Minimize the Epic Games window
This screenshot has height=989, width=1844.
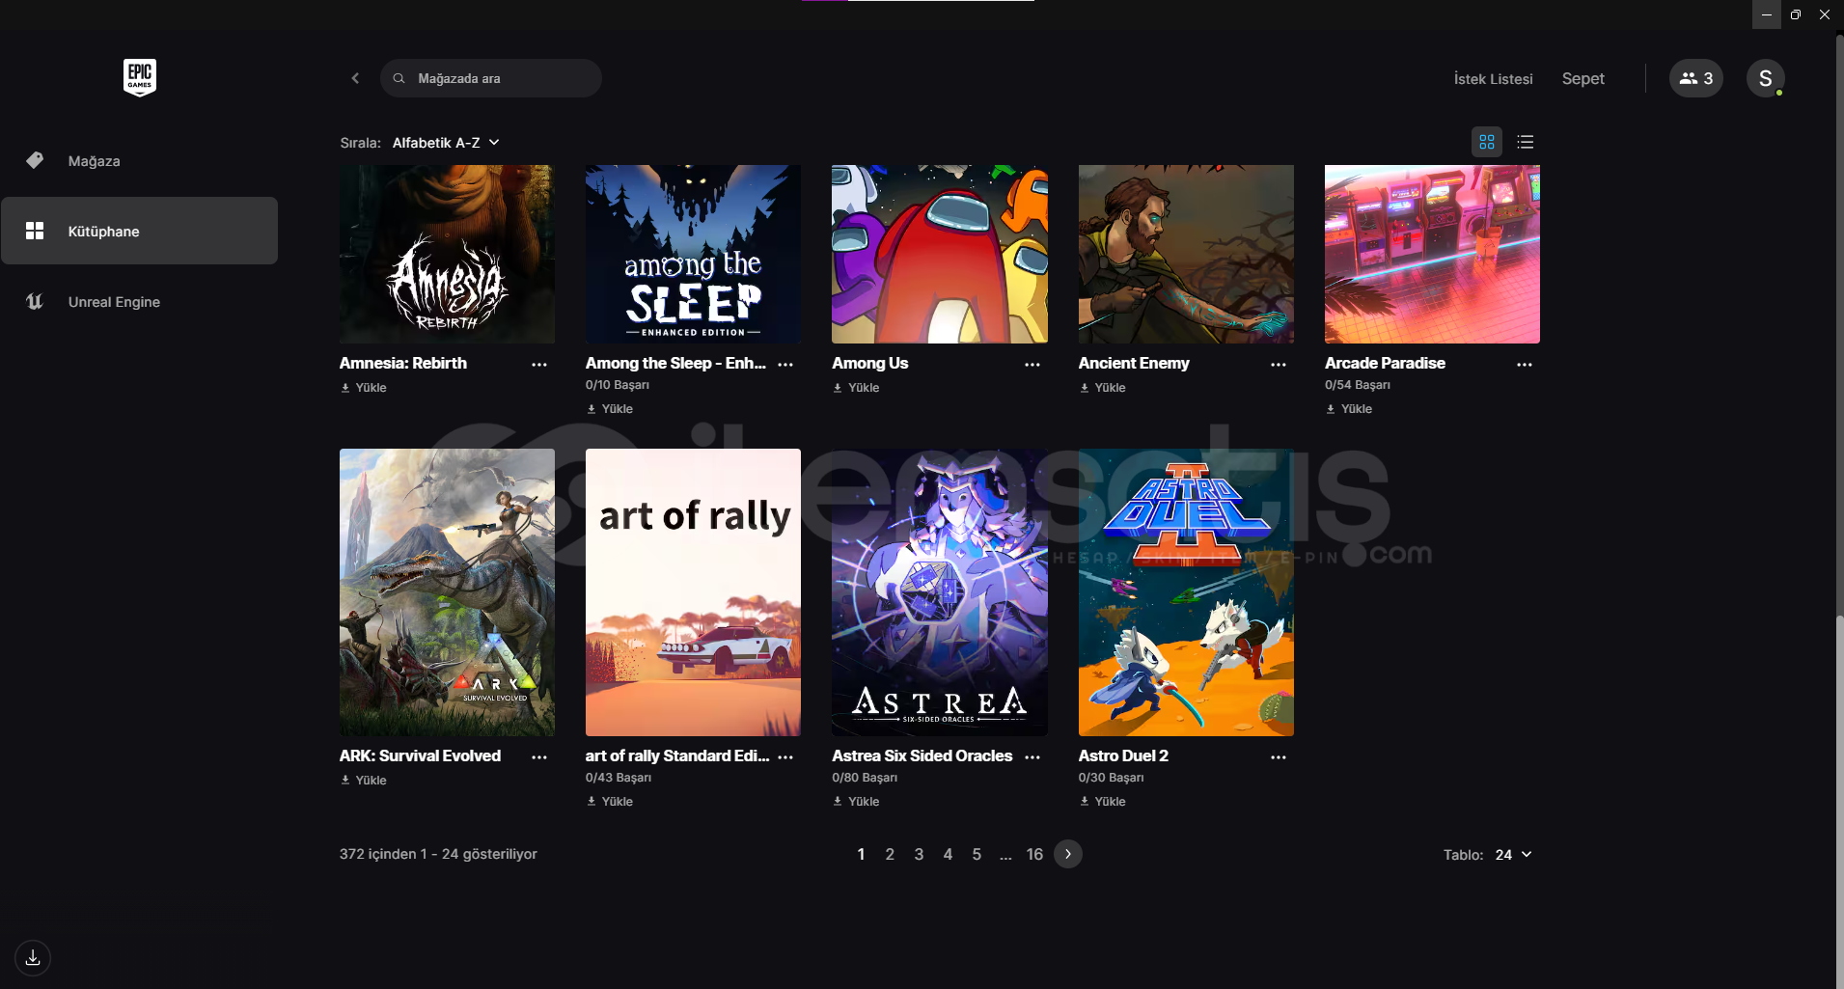1766,14
